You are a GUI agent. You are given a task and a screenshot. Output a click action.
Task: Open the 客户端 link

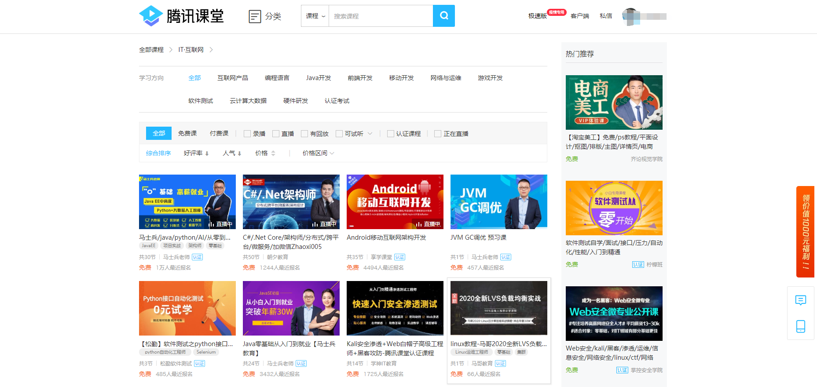click(580, 16)
